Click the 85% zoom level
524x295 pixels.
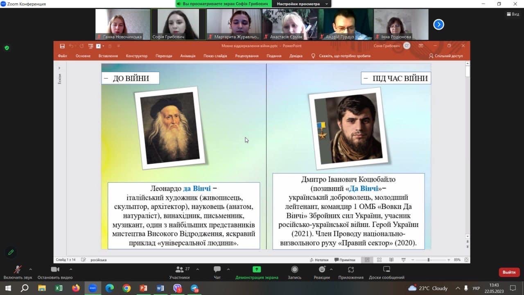(x=457, y=260)
